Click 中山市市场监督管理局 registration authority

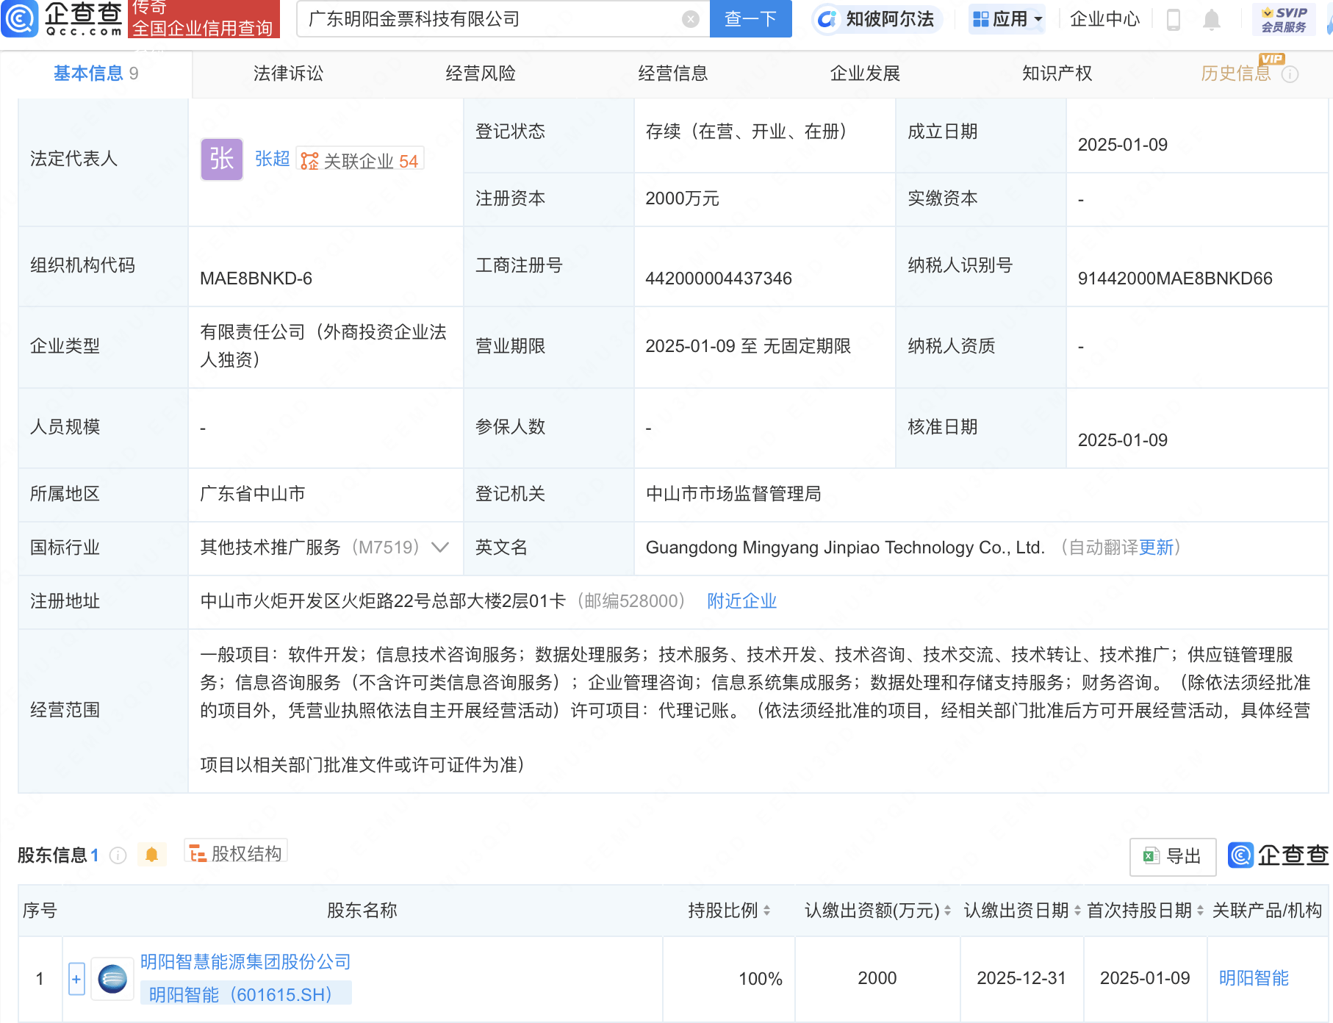[x=733, y=494]
